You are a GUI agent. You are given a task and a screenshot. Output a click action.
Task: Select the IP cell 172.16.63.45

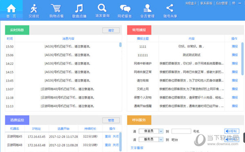(x=37, y=137)
